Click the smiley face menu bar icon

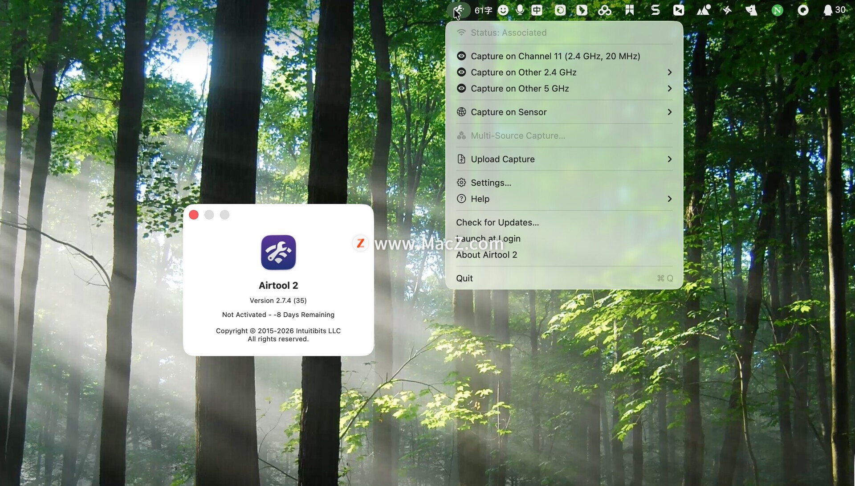(x=503, y=10)
